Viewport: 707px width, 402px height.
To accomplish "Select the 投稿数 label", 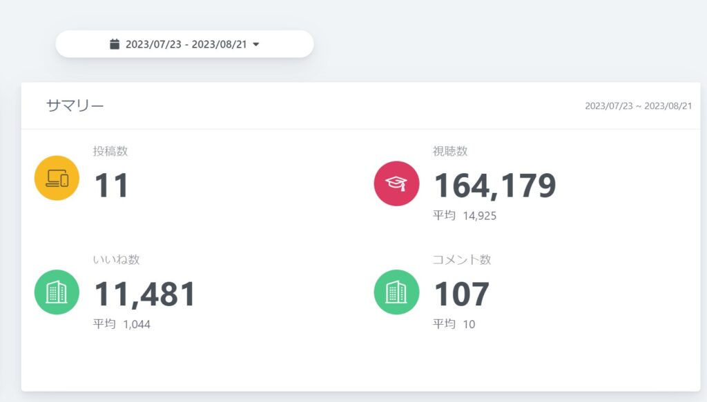I will [110, 152].
